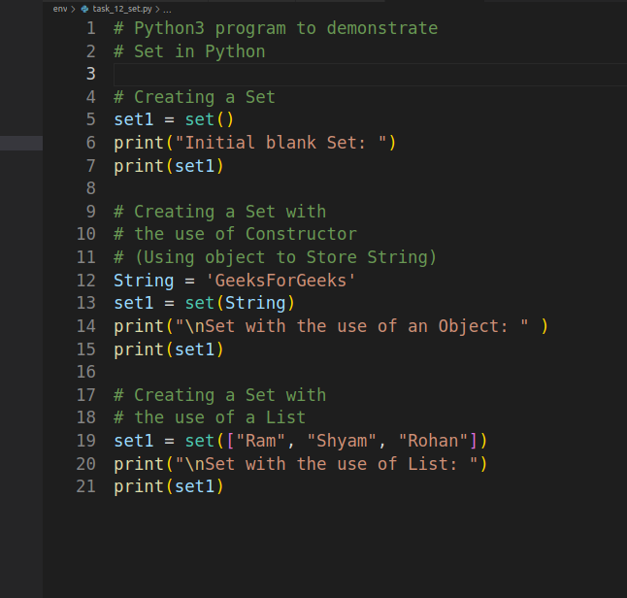Click string "Ram" on line 19
The height and width of the screenshot is (598, 627).
coord(260,441)
